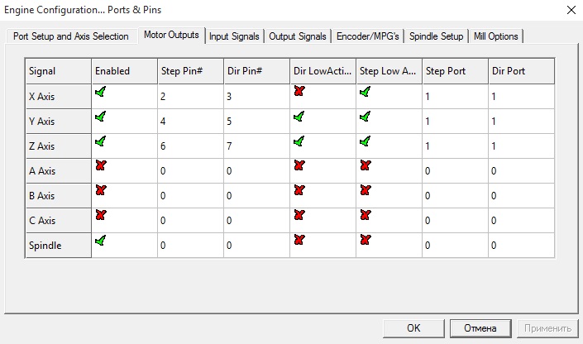This screenshot has width=583, height=344.
Task: Click Z Axis Enabled green check
Action: pos(101,141)
